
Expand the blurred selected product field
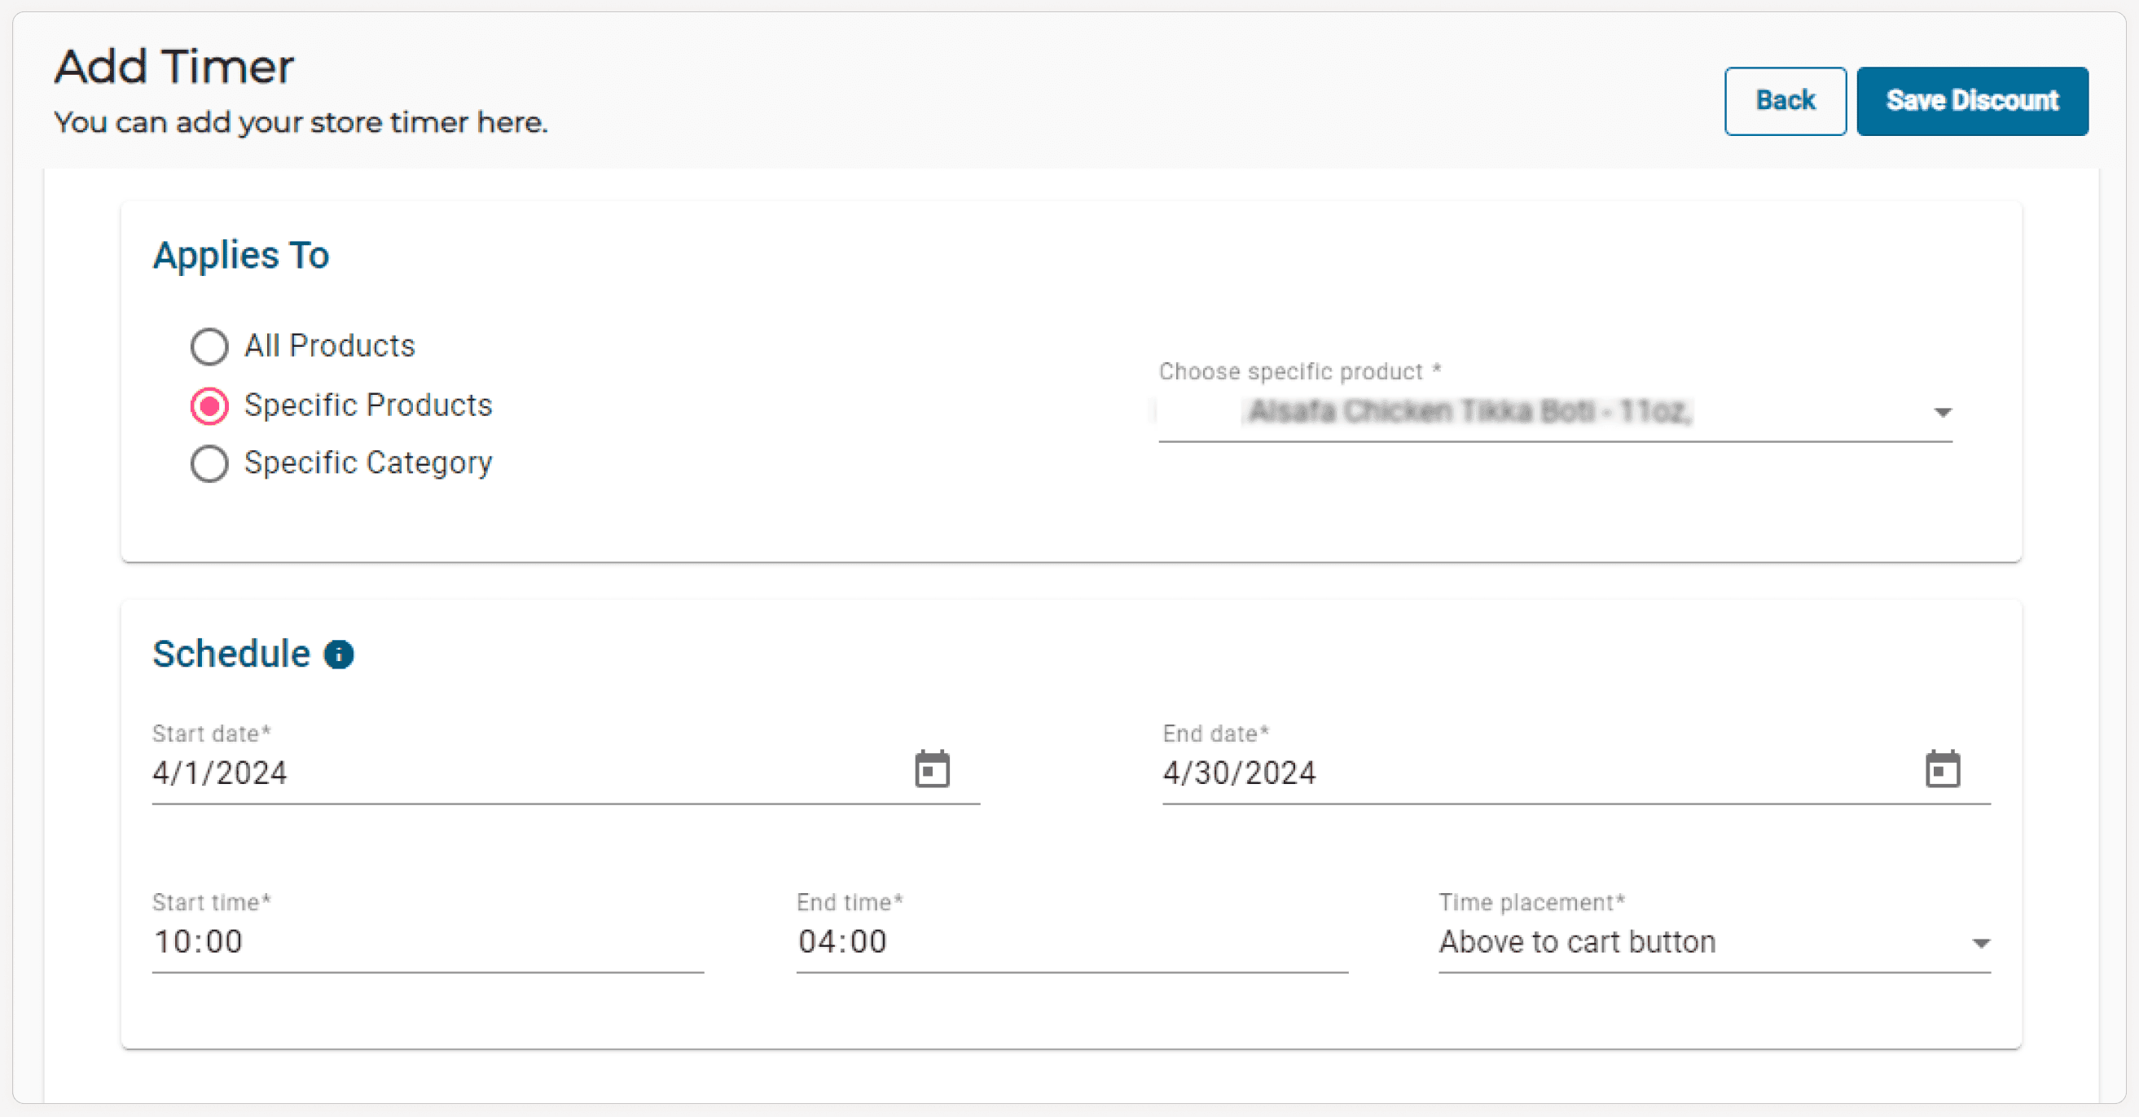point(1469,412)
